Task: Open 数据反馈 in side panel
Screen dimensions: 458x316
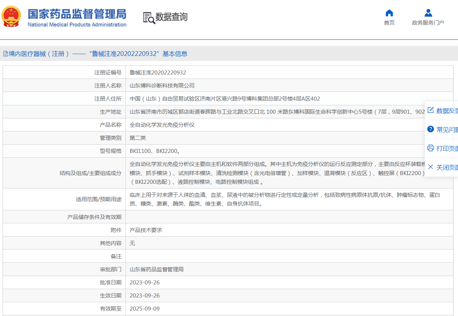Action: [x=447, y=111]
